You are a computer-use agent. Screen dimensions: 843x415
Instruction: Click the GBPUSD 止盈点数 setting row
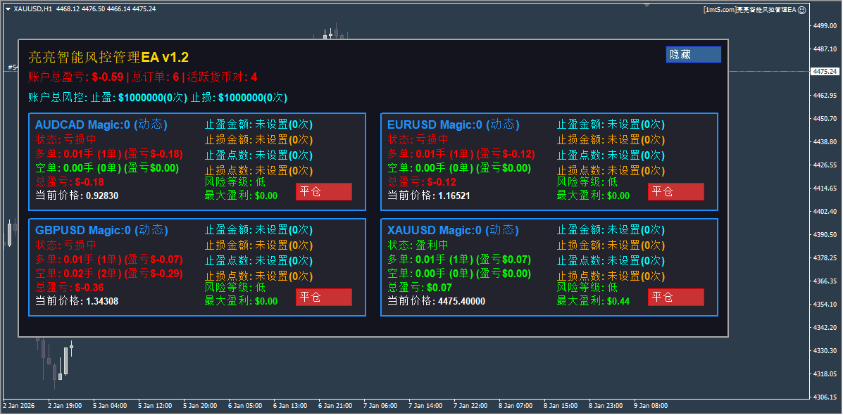point(258,261)
